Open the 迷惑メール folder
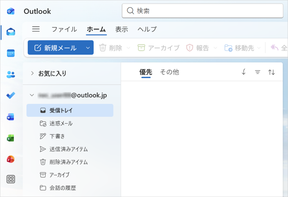Viewport: 288px width, 197px height. pyautogui.click(x=70, y=124)
